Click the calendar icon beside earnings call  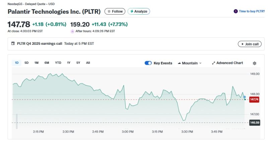[13, 43]
